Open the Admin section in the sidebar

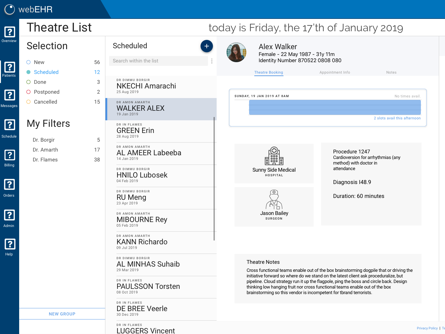pos(9,217)
